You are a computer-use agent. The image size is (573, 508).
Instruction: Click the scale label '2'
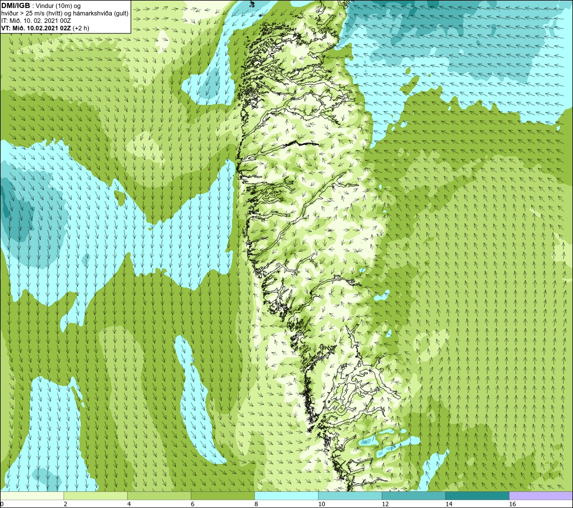[65, 505]
